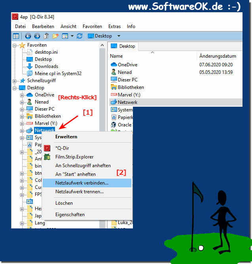
Task: Expand the Netzwerk tree node
Action: point(22,131)
